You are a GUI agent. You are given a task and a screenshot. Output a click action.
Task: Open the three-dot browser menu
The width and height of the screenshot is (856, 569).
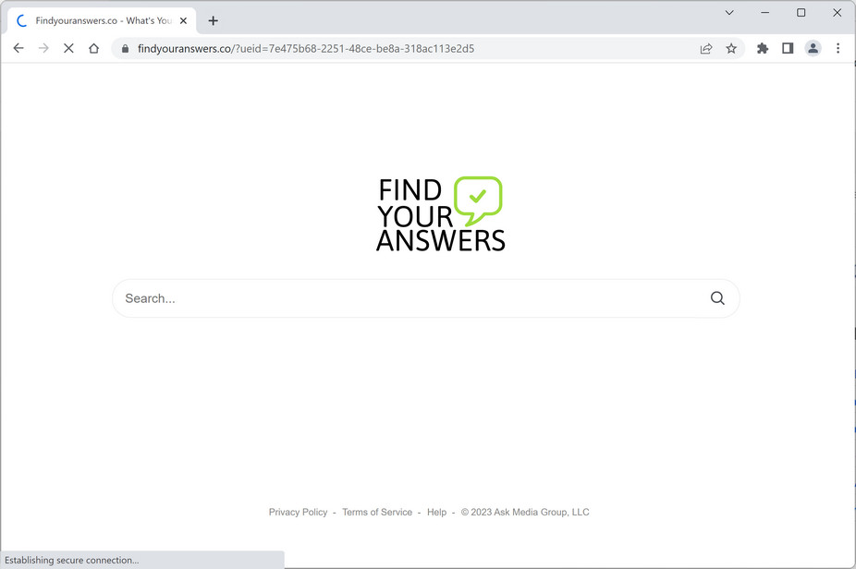(838, 48)
